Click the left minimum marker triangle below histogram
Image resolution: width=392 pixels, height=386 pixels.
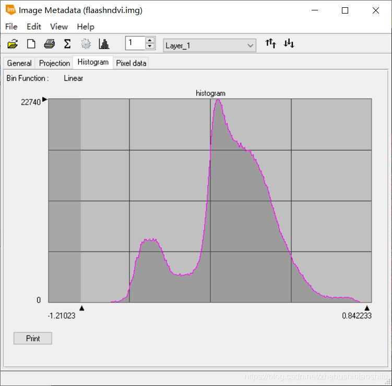coord(82,308)
